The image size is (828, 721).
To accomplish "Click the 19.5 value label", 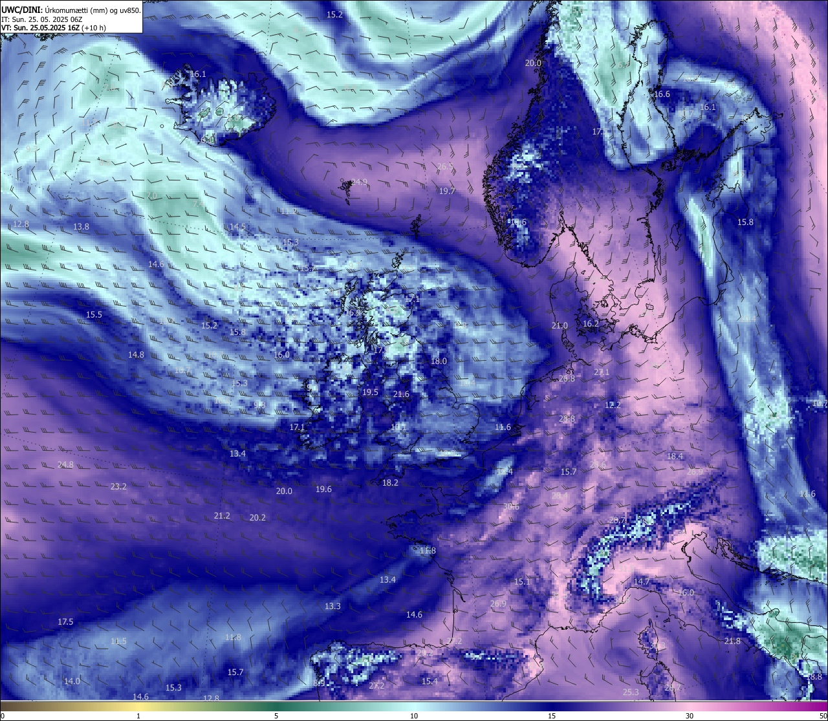I will (x=370, y=392).
